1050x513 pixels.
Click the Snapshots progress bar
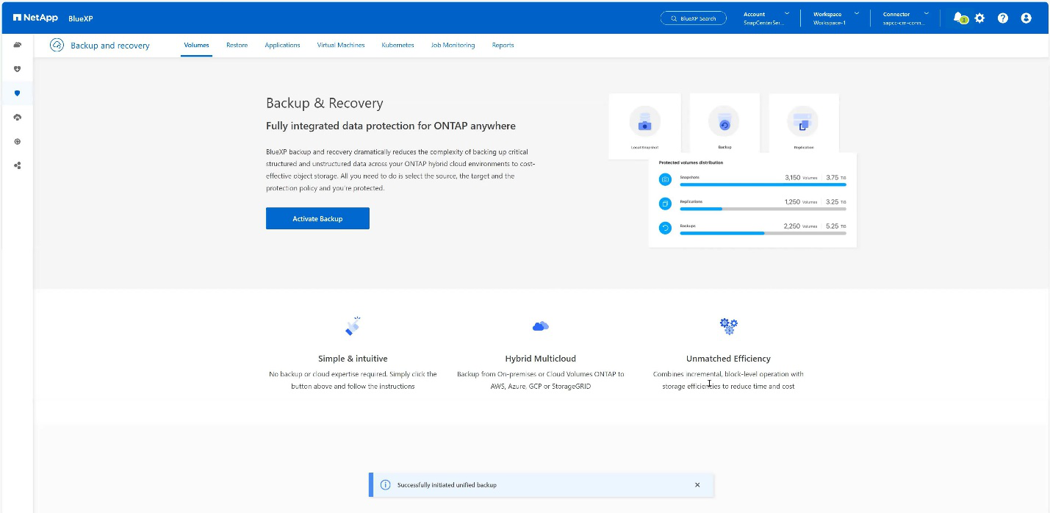[x=763, y=184]
